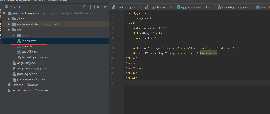This screenshot has width=270, height=114.
Task: Select main.ts in the project tree
Action: point(27,46)
